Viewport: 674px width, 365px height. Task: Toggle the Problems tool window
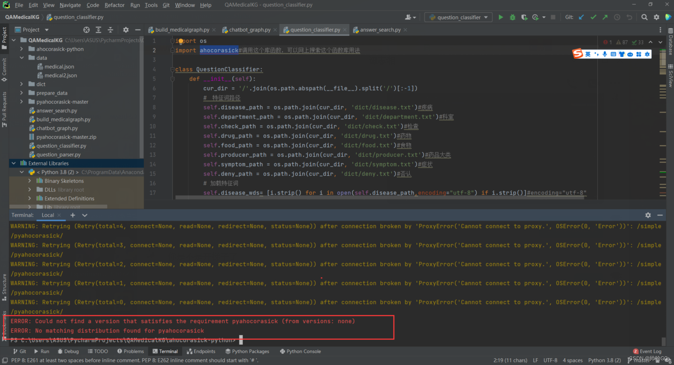(x=131, y=351)
